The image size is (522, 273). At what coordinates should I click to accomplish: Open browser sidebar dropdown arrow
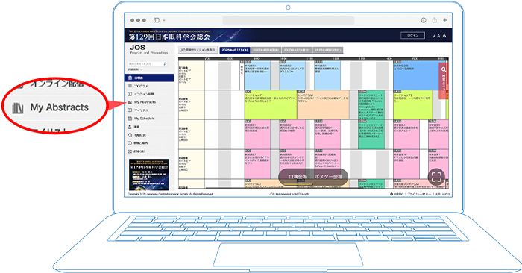point(163,20)
